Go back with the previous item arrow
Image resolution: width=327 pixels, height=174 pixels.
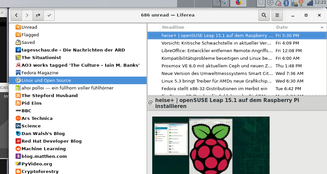[x=16, y=15]
